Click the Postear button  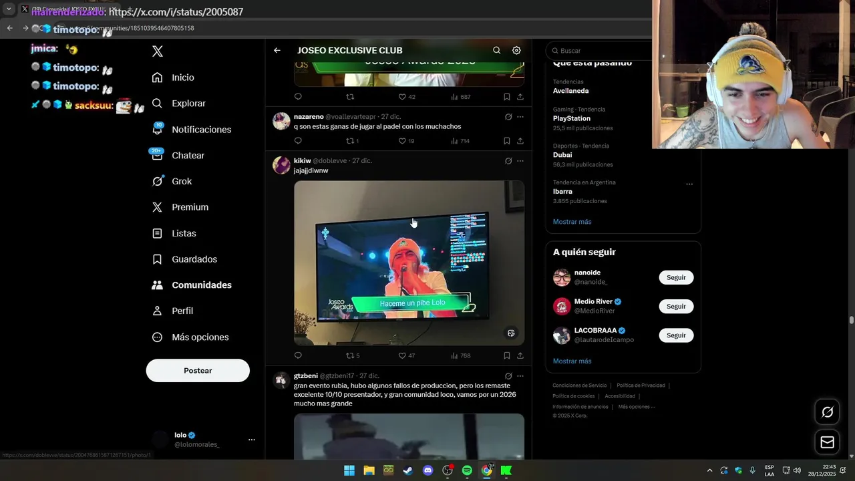(x=198, y=371)
